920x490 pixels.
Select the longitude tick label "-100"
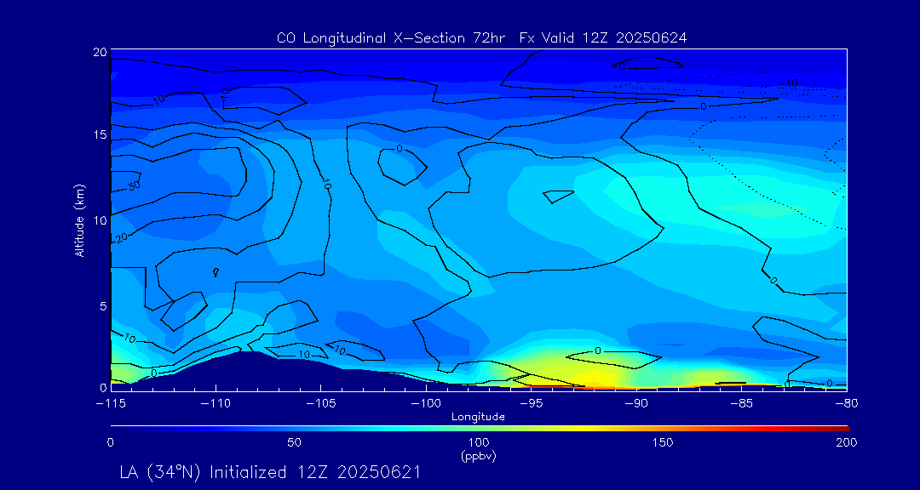coord(426,404)
